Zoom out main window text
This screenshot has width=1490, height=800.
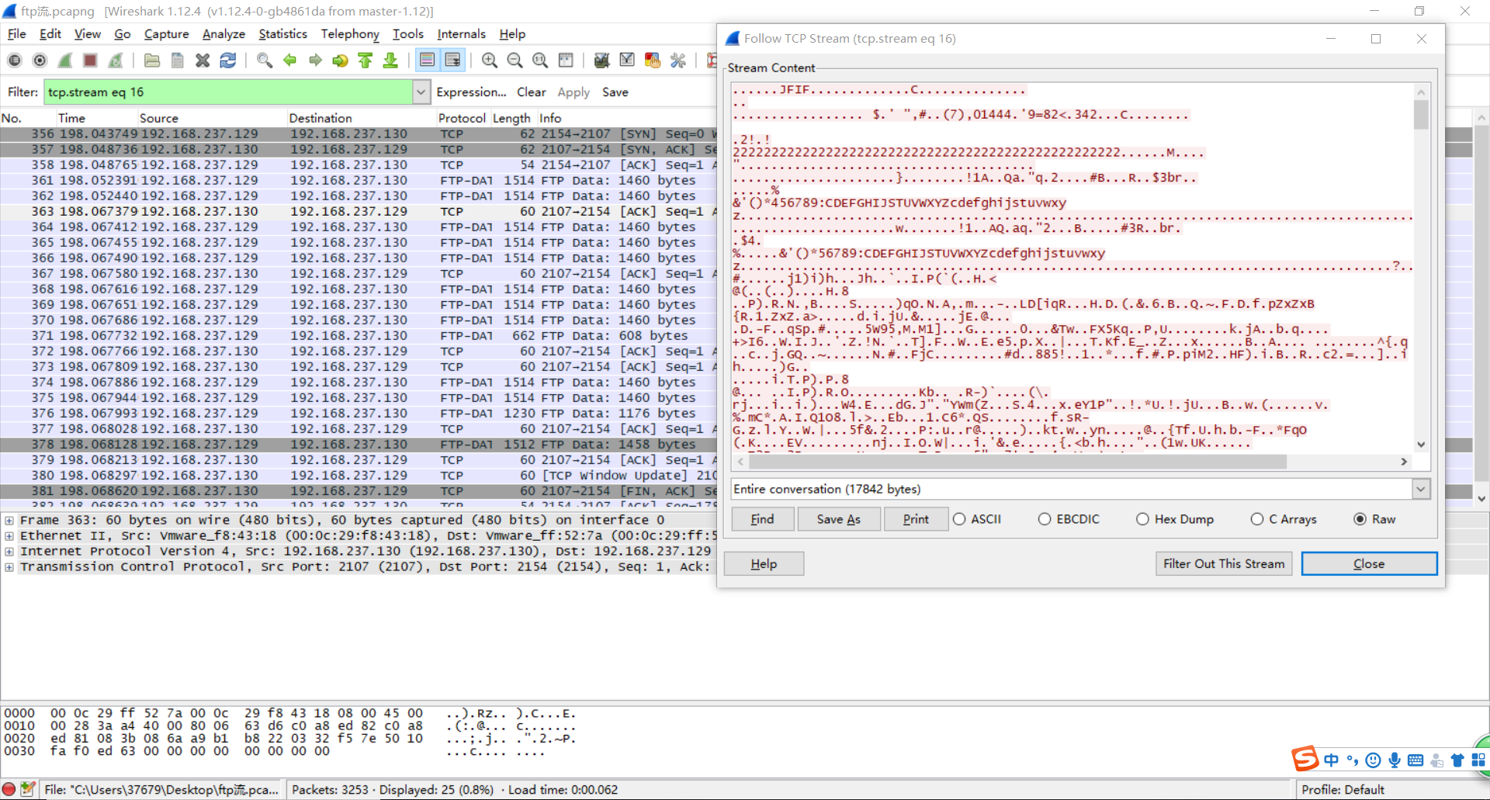point(515,61)
